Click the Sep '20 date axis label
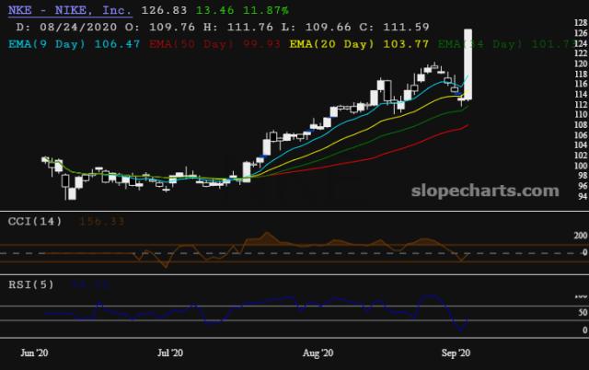 click(456, 353)
